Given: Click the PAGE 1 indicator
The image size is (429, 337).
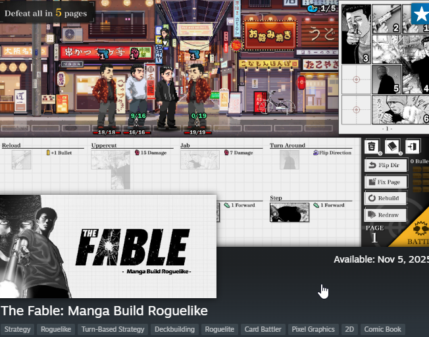Looking at the screenshot, I should tap(374, 234).
